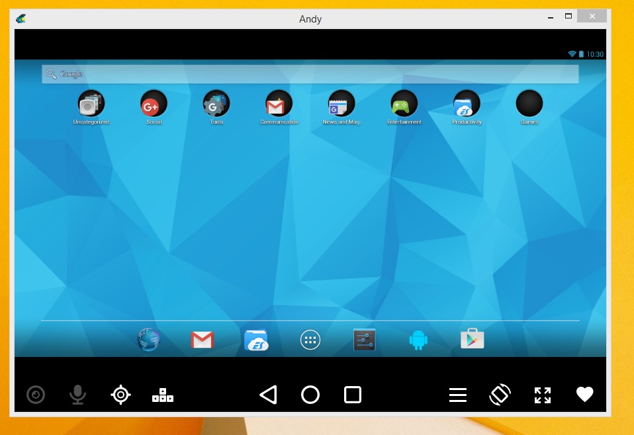Launch Gmail from the dock
634x435 pixels.
(x=202, y=340)
